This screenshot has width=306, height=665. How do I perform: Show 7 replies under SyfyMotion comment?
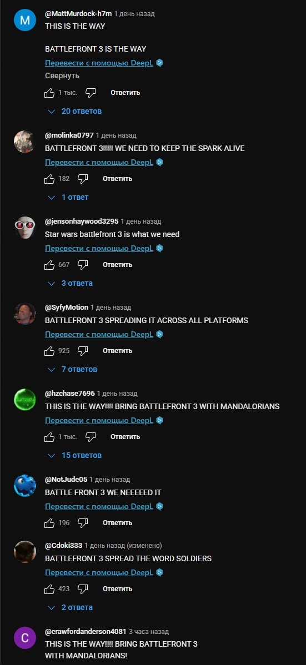click(x=73, y=369)
